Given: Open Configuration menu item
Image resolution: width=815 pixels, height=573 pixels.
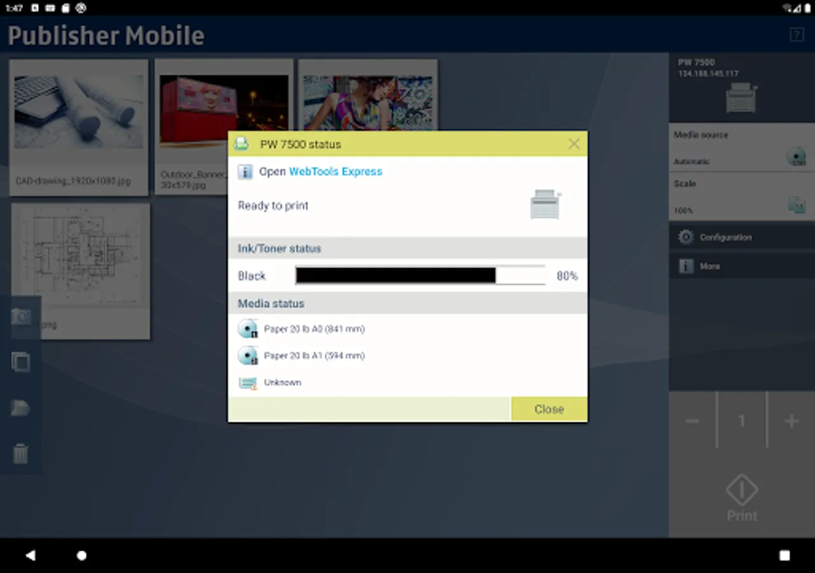Looking at the screenshot, I should (742, 237).
